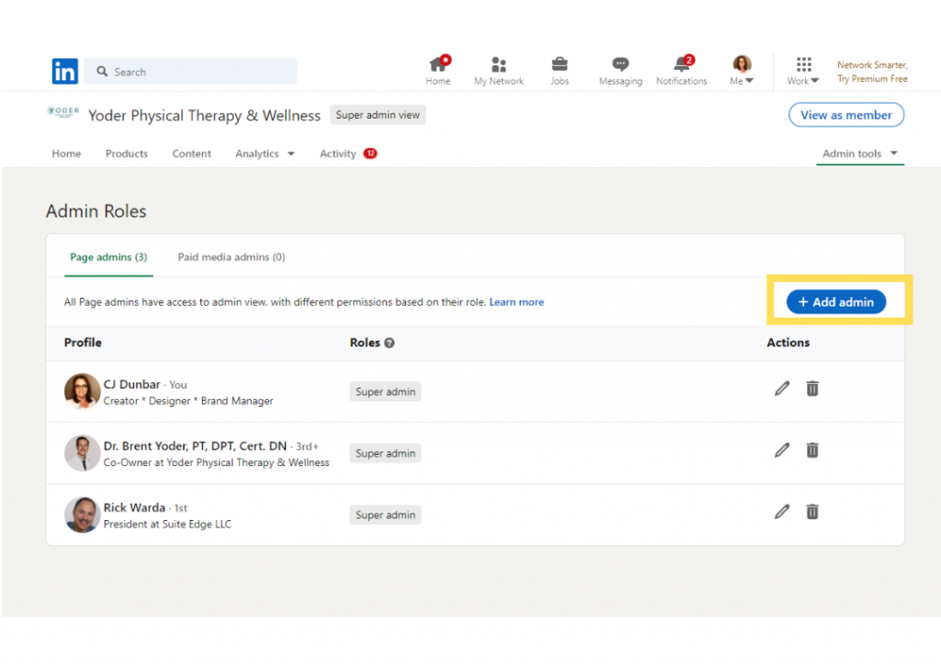
Task: Click Super admin badge for Dr. Brent Yoder
Action: tap(385, 454)
